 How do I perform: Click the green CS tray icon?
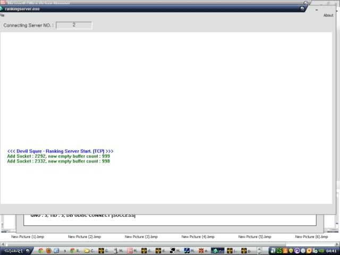278,250
